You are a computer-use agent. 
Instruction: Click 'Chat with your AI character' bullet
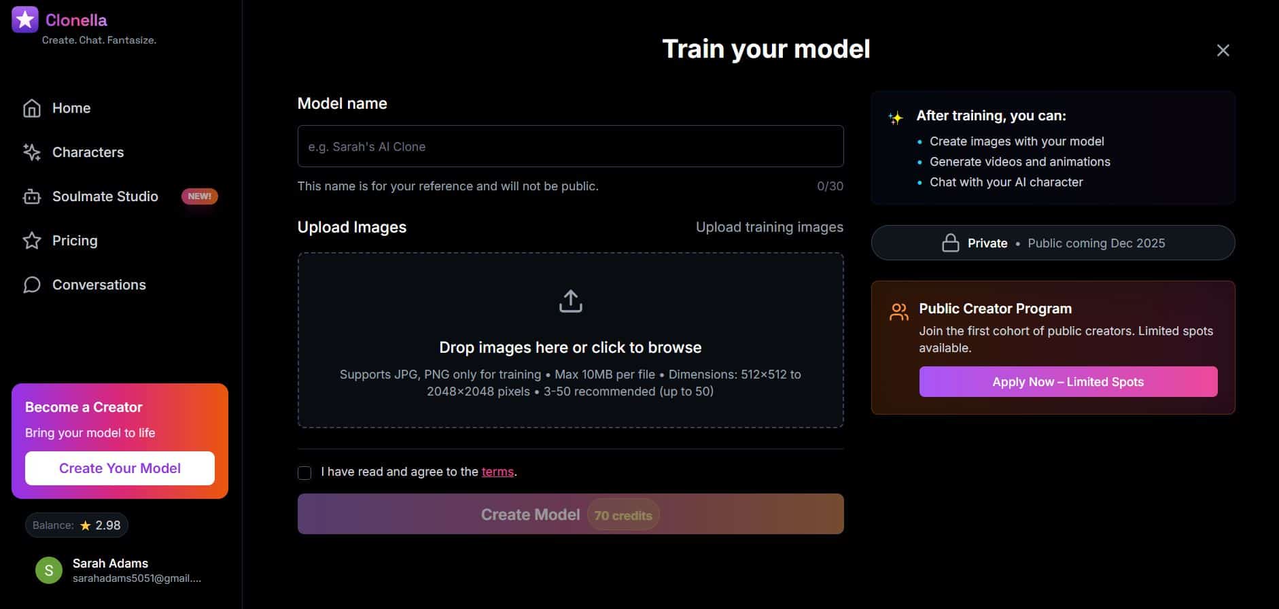(1006, 182)
